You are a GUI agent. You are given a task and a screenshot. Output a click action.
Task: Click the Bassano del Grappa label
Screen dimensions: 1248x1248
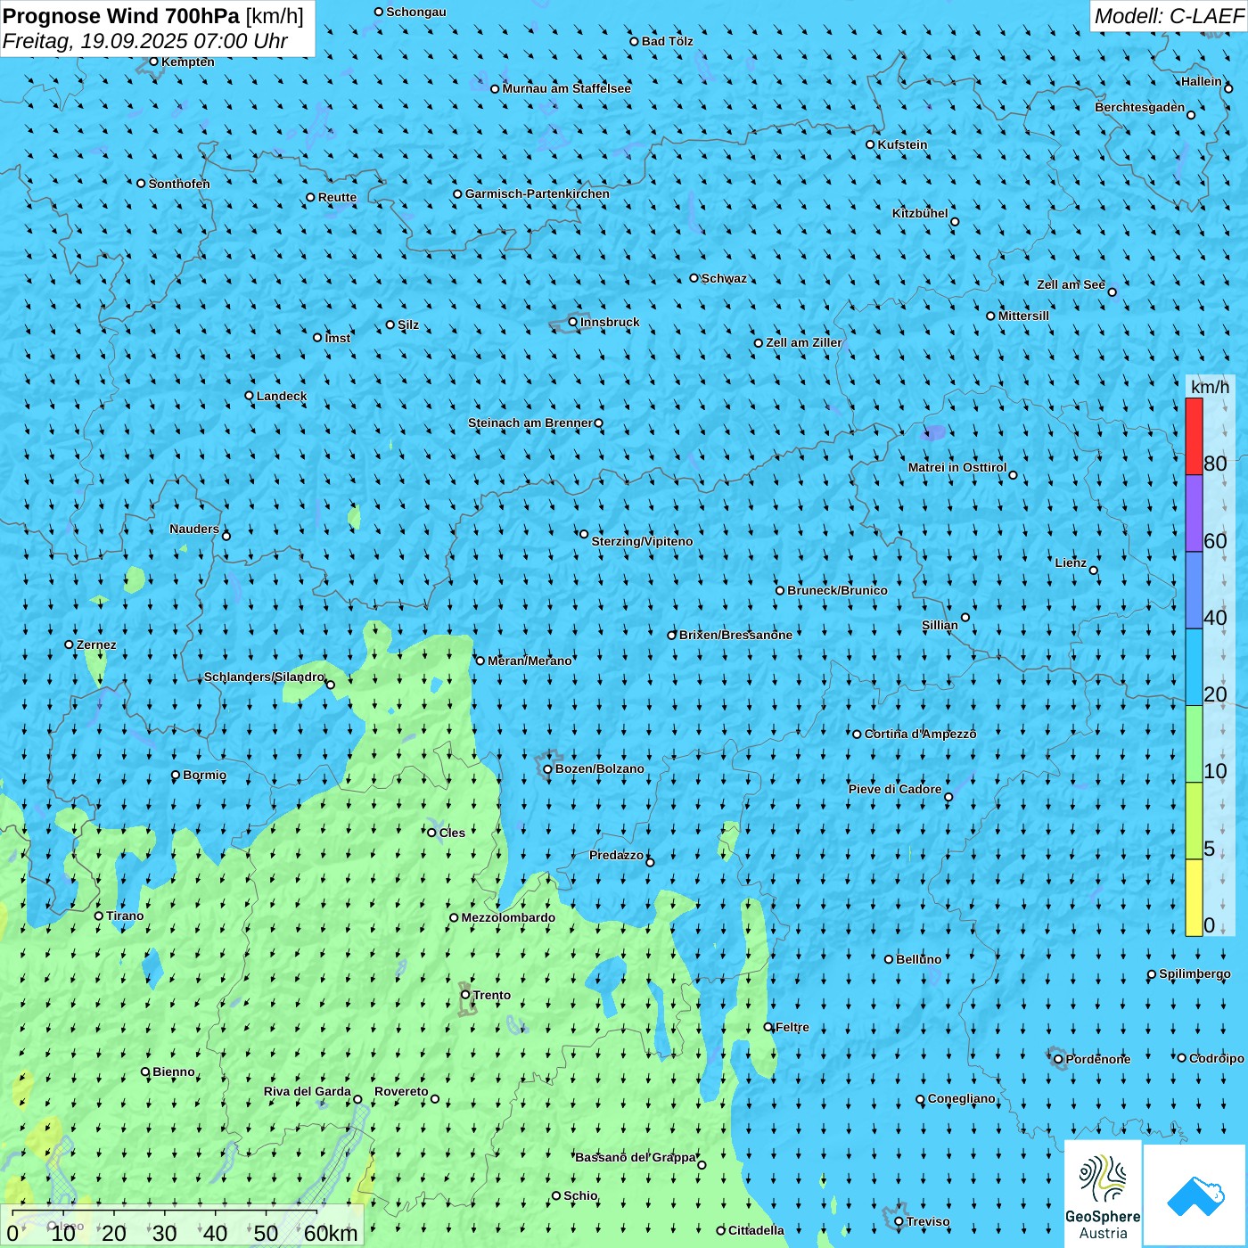636,1157
